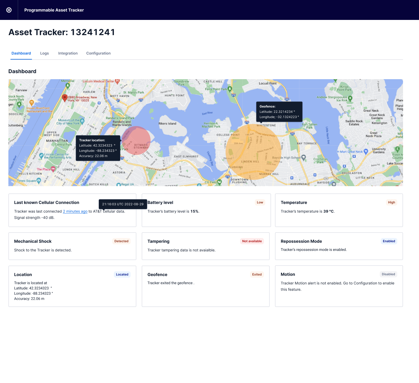Switch to the Integration tab
Viewport: 419px width, 383px height.
(x=68, y=53)
